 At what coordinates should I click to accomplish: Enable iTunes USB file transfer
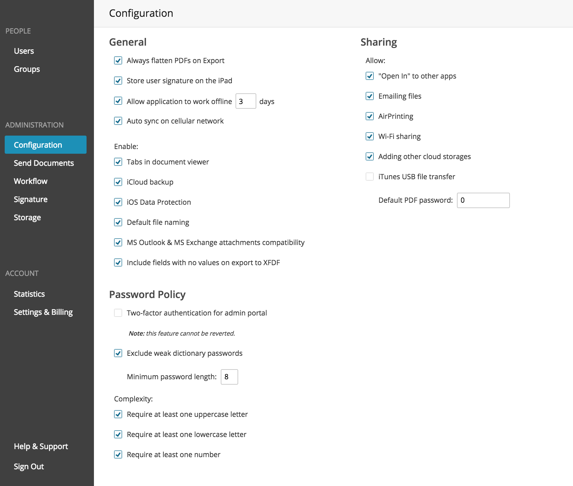(369, 177)
